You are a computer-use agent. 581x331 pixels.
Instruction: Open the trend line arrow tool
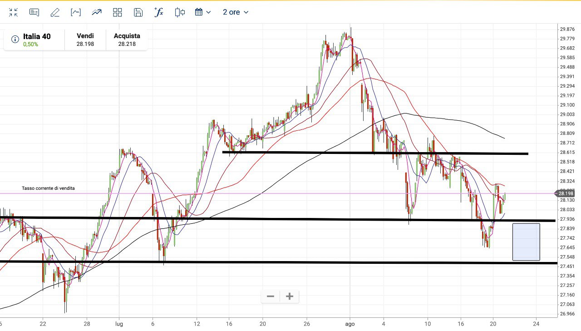tap(97, 12)
